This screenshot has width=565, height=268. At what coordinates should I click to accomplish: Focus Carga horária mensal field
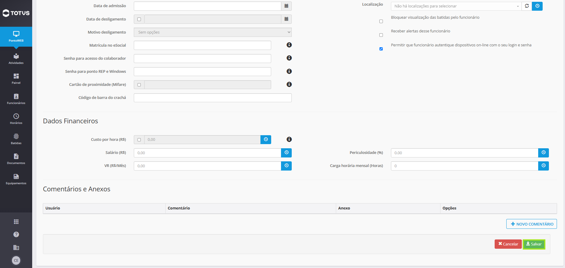[x=465, y=166]
